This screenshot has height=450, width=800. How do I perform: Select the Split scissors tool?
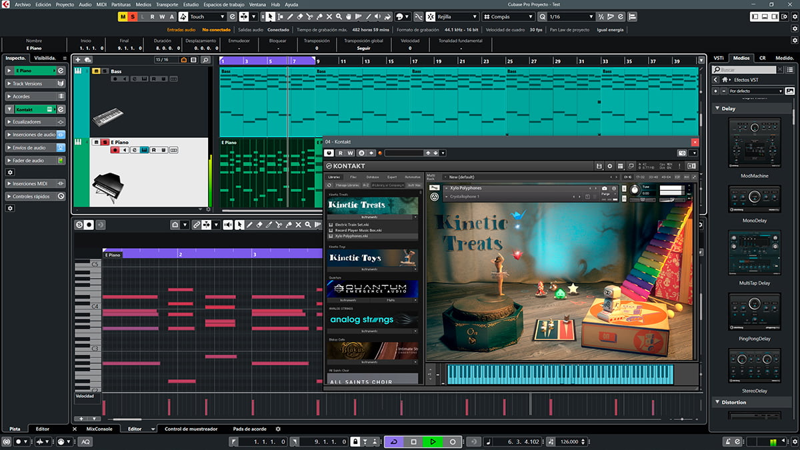(x=309, y=17)
